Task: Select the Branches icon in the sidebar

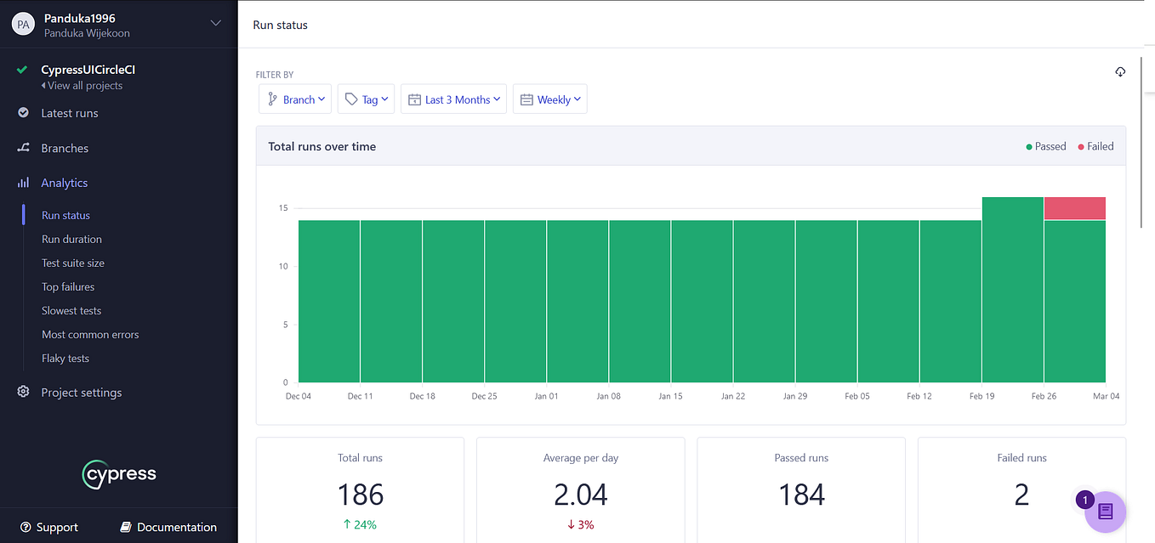Action: point(22,148)
